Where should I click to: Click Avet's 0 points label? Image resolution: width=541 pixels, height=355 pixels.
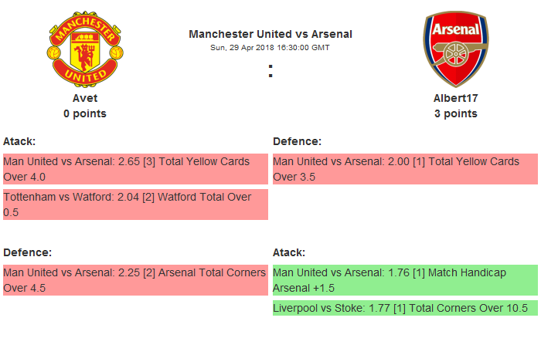tap(85, 113)
